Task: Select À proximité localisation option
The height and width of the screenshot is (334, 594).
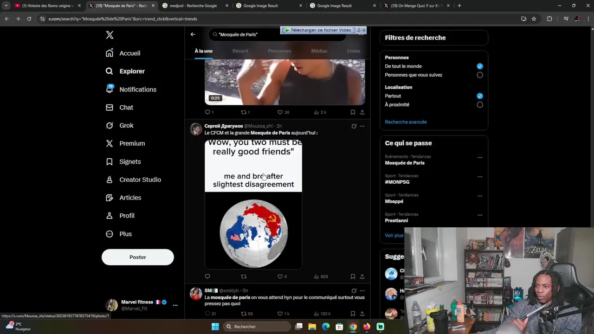Action: tap(480, 105)
